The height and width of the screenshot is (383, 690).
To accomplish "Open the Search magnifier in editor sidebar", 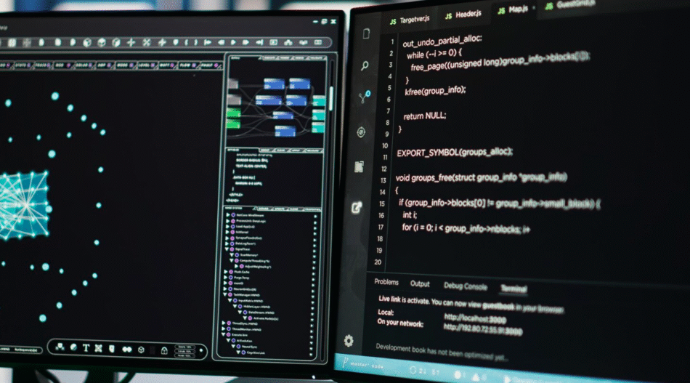I will click(365, 66).
